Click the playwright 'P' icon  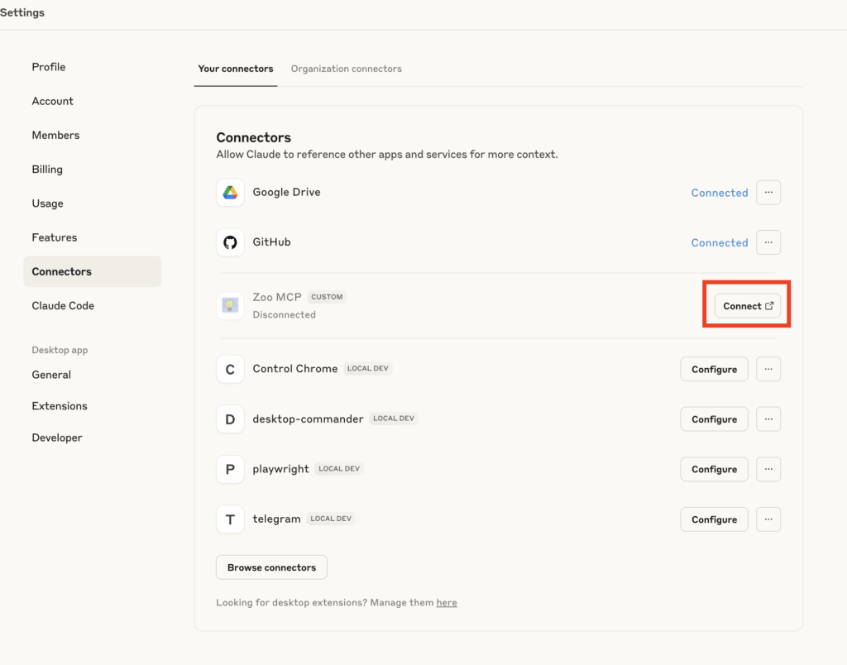click(x=230, y=469)
